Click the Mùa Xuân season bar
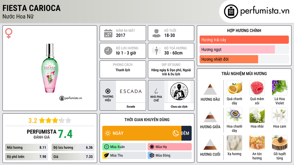The height and width of the screenshot is (165, 294). (124, 147)
